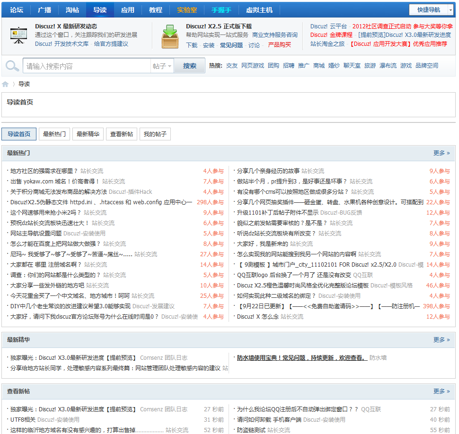
Task: Go to 实验室 in the top navigation
Action: point(187,10)
